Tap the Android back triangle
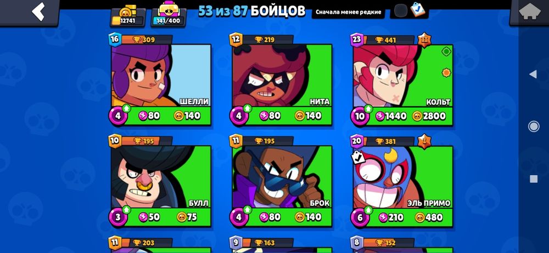The height and width of the screenshot is (253, 549). 533,74
